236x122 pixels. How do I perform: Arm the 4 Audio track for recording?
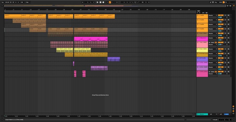228,29
